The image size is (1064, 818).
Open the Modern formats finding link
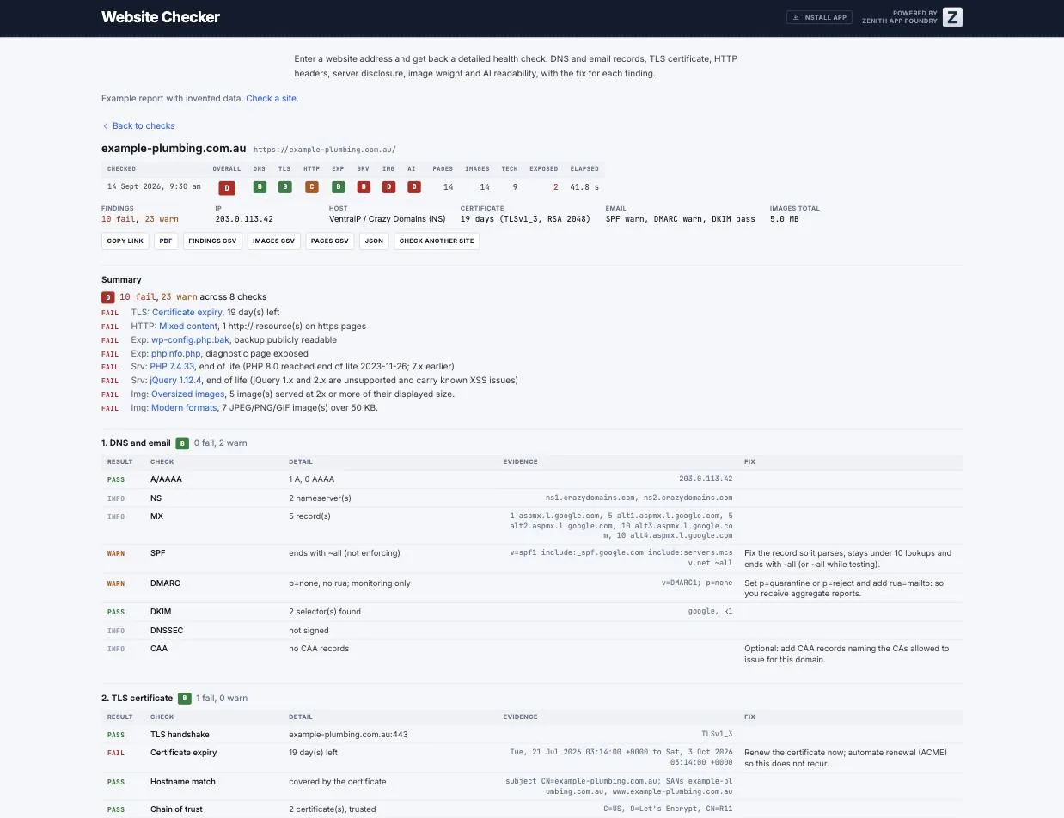point(184,408)
